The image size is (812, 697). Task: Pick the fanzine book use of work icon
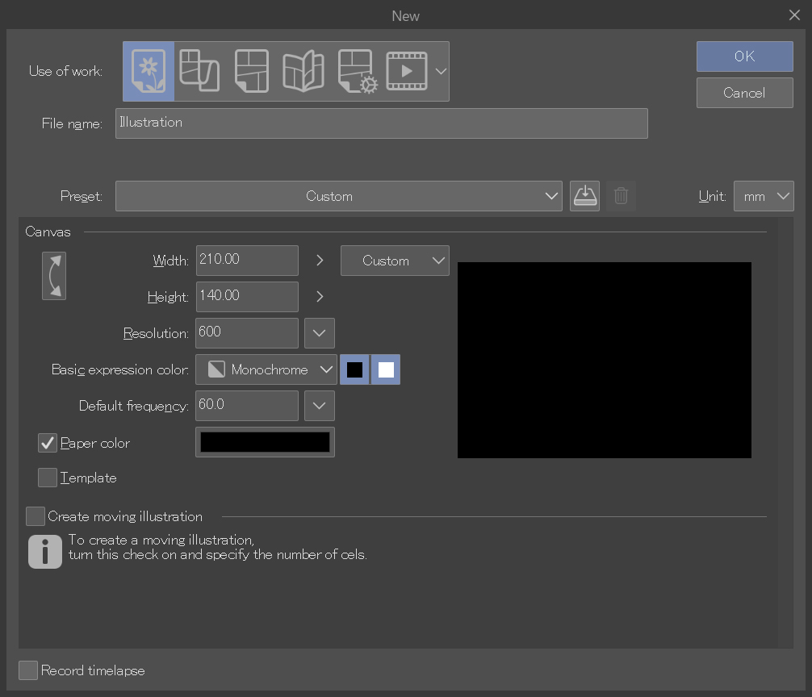[303, 71]
